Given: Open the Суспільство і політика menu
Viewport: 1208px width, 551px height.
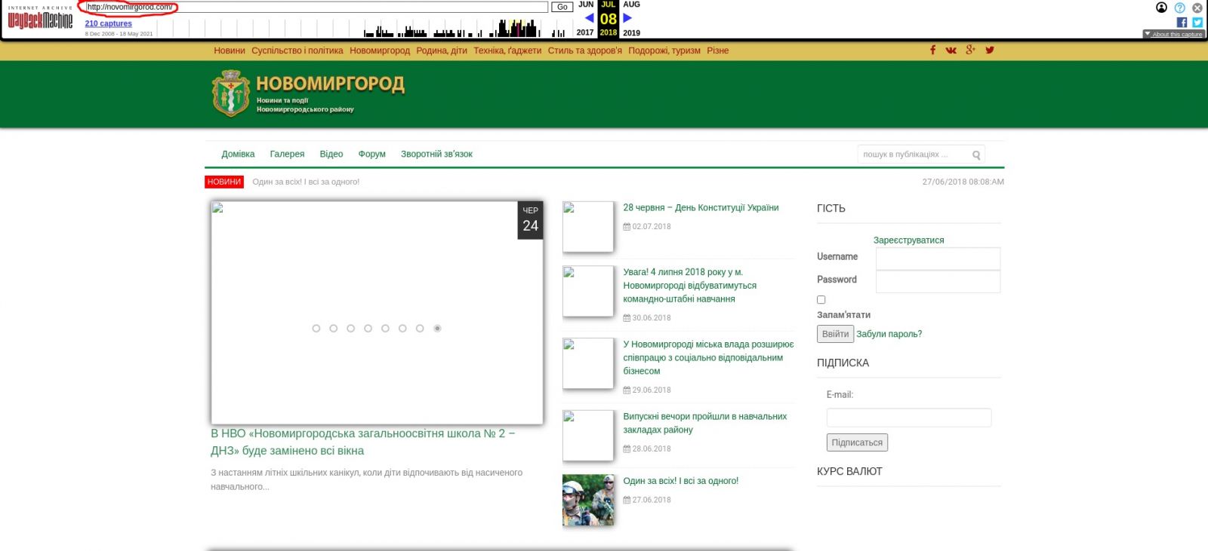Looking at the screenshot, I should [x=297, y=51].
